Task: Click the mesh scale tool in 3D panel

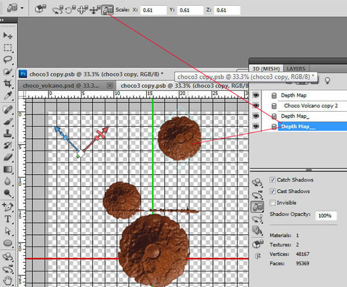Action: 257,207
